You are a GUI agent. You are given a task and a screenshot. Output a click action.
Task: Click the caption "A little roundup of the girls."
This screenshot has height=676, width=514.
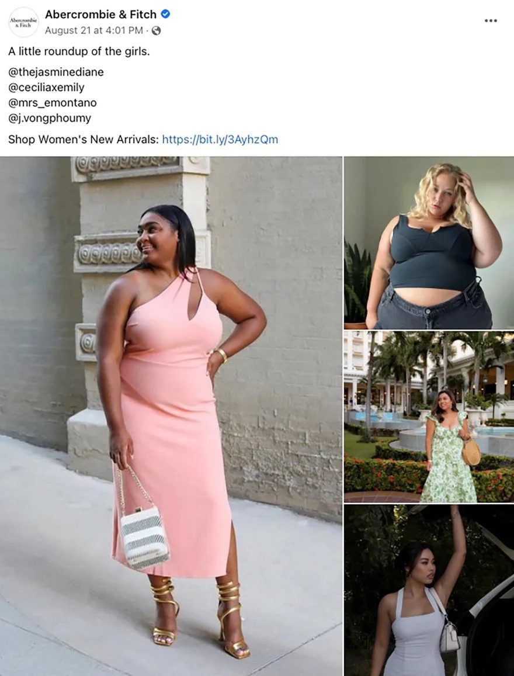coord(79,51)
